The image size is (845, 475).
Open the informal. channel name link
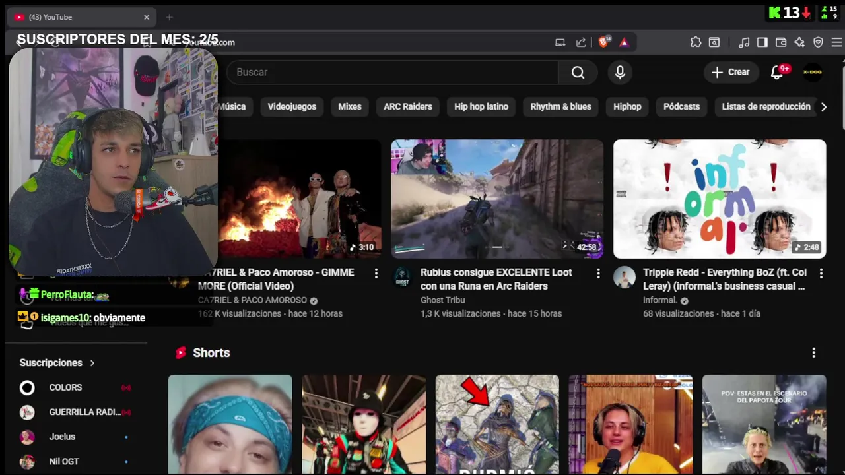point(660,300)
